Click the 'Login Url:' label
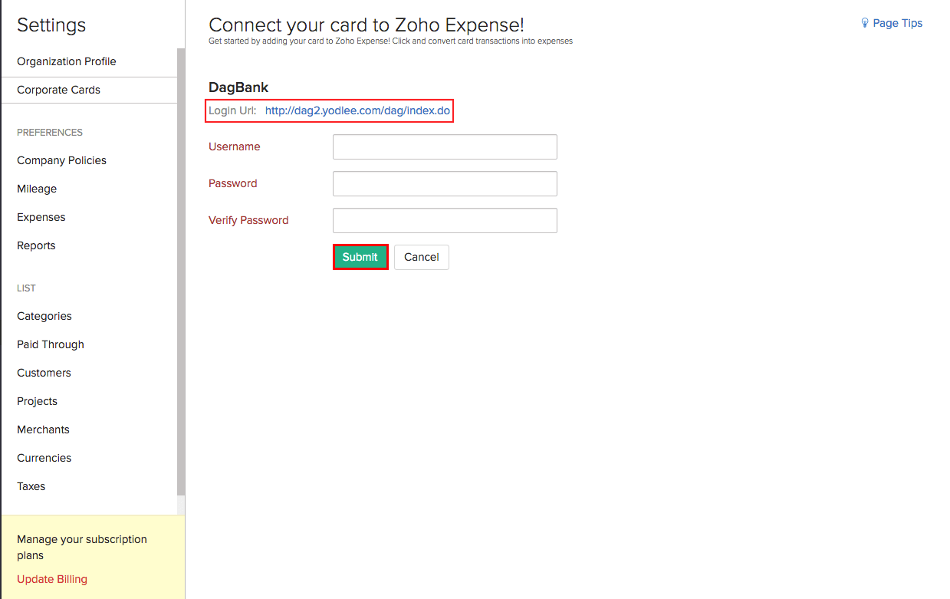Screen dimensions: 950x599 coord(232,110)
